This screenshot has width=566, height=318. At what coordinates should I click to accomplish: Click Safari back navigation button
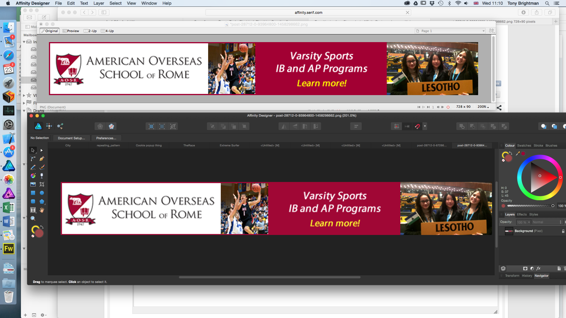click(x=84, y=12)
